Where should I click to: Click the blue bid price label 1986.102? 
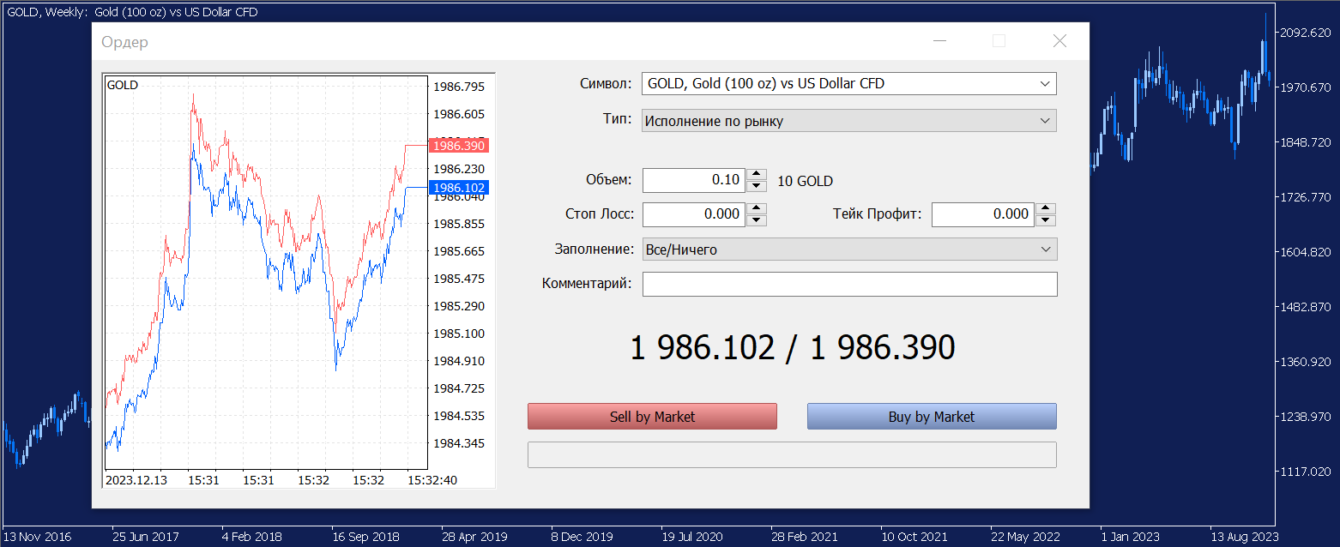pyautogui.click(x=459, y=188)
